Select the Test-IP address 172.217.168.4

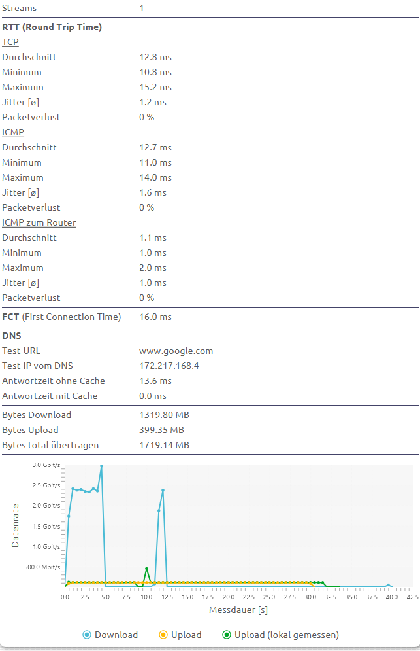pyautogui.click(x=169, y=366)
